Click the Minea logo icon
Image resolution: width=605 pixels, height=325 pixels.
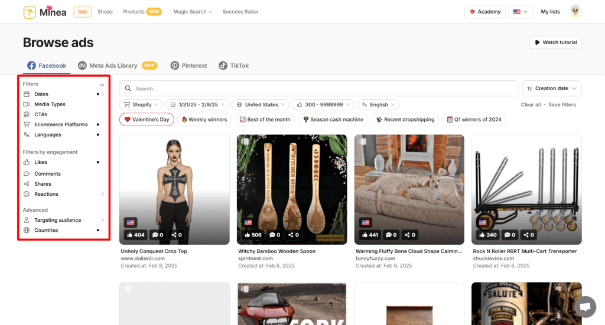coord(30,12)
